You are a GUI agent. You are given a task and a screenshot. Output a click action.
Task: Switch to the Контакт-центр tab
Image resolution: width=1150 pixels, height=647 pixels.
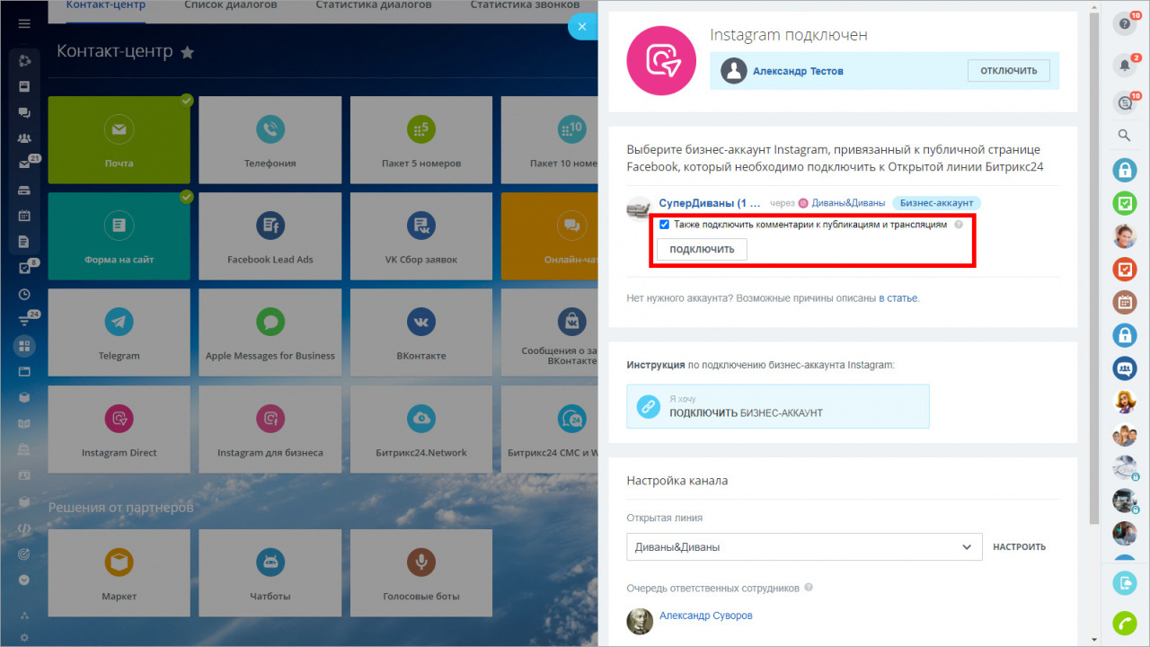106,5
